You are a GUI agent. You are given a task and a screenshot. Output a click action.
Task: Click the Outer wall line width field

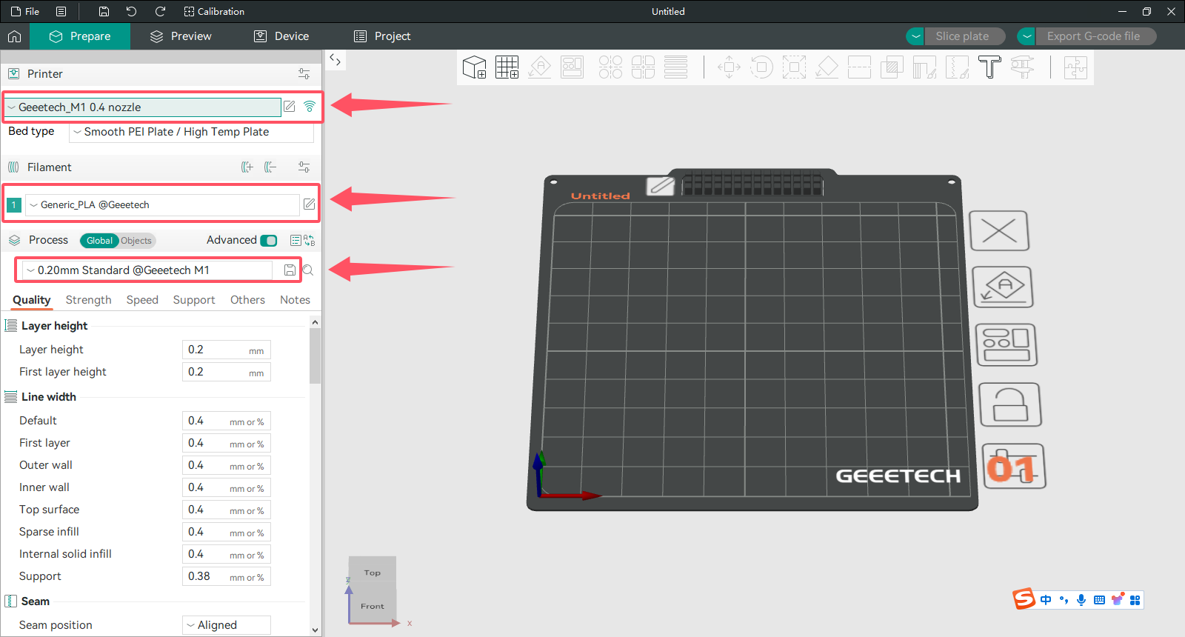pos(227,465)
